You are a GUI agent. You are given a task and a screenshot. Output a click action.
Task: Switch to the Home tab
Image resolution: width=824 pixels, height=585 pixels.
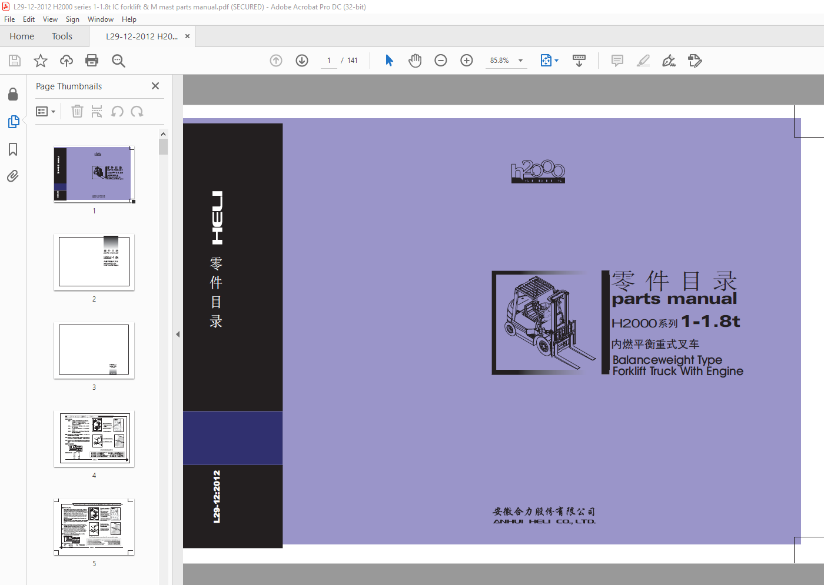click(x=22, y=36)
